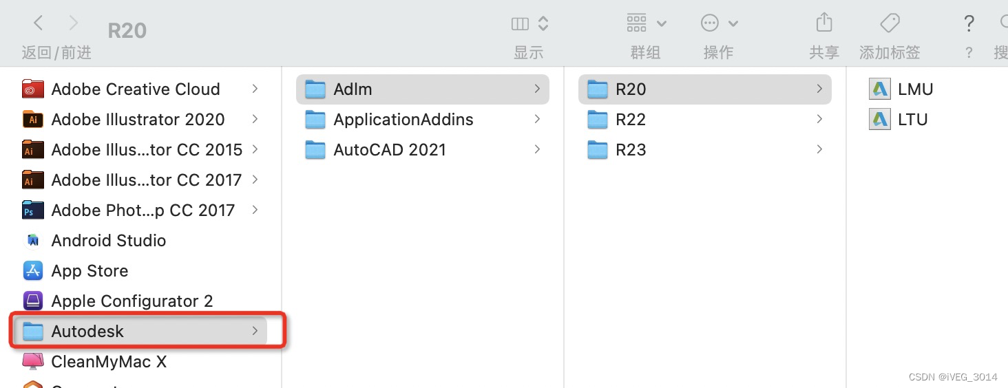The height and width of the screenshot is (388, 1008).
Task: Open the Group By dropdown
Action: click(x=646, y=23)
